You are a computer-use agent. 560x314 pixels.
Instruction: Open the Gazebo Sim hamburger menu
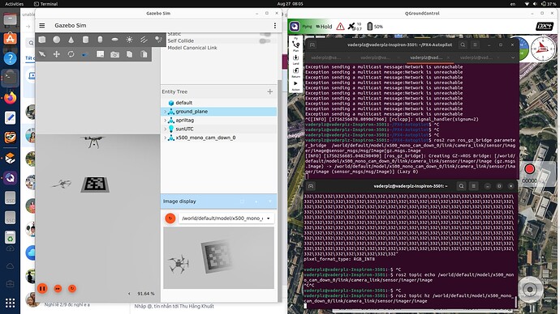tap(41, 25)
